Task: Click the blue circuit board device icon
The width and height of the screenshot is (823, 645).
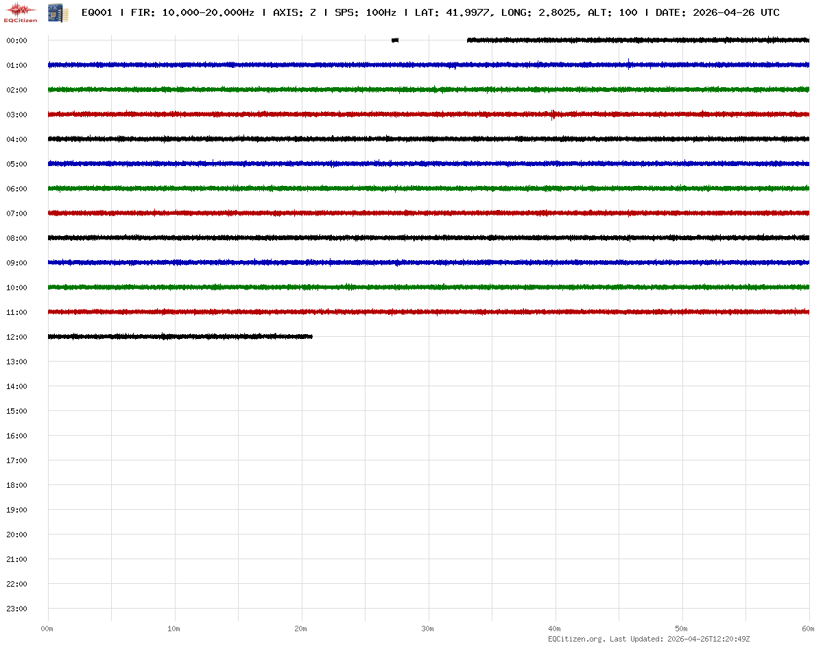Action: pyautogui.click(x=54, y=12)
